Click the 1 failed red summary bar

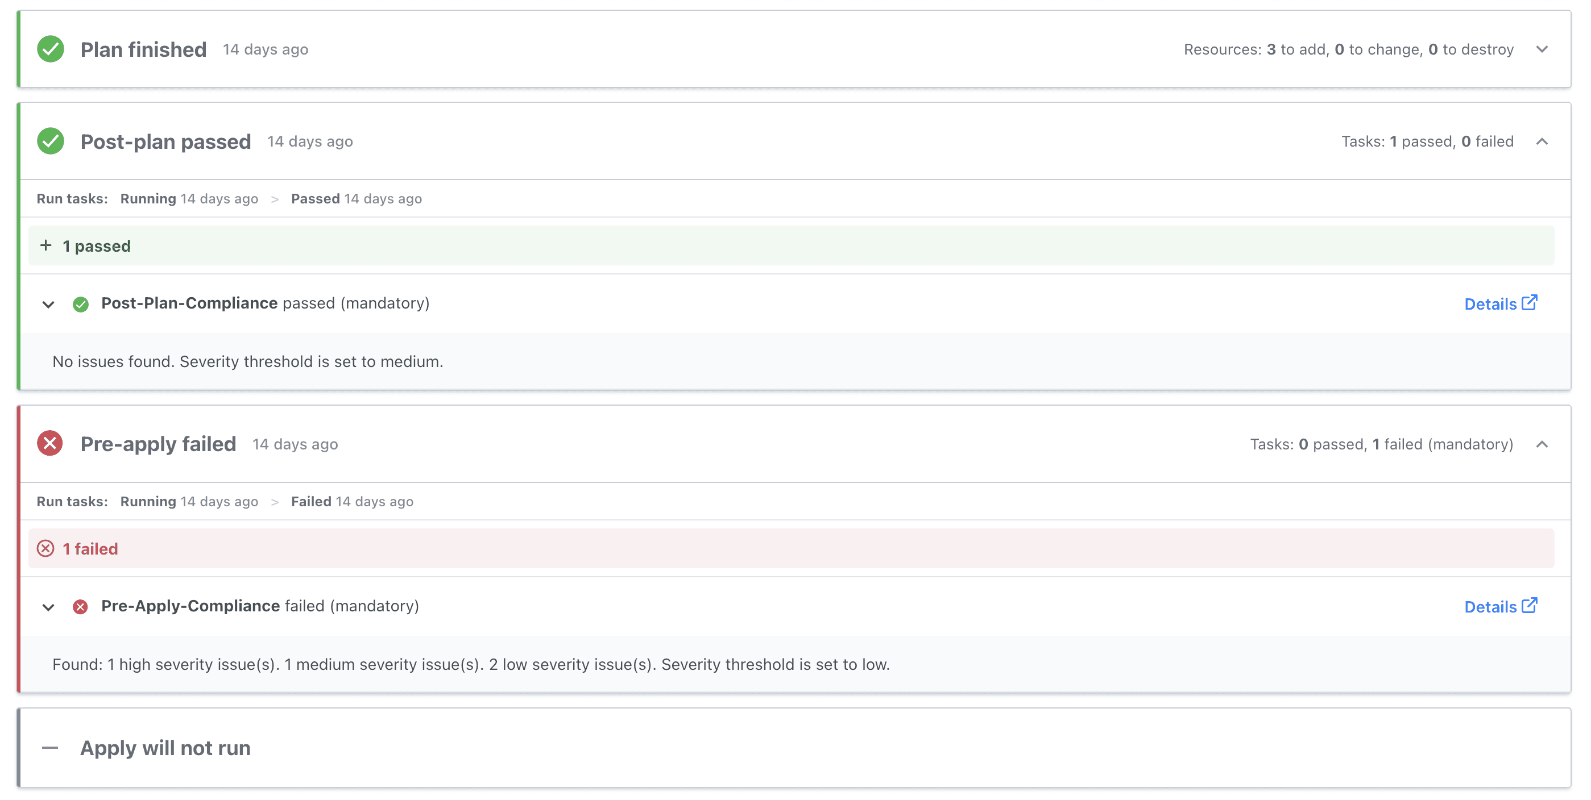click(790, 548)
